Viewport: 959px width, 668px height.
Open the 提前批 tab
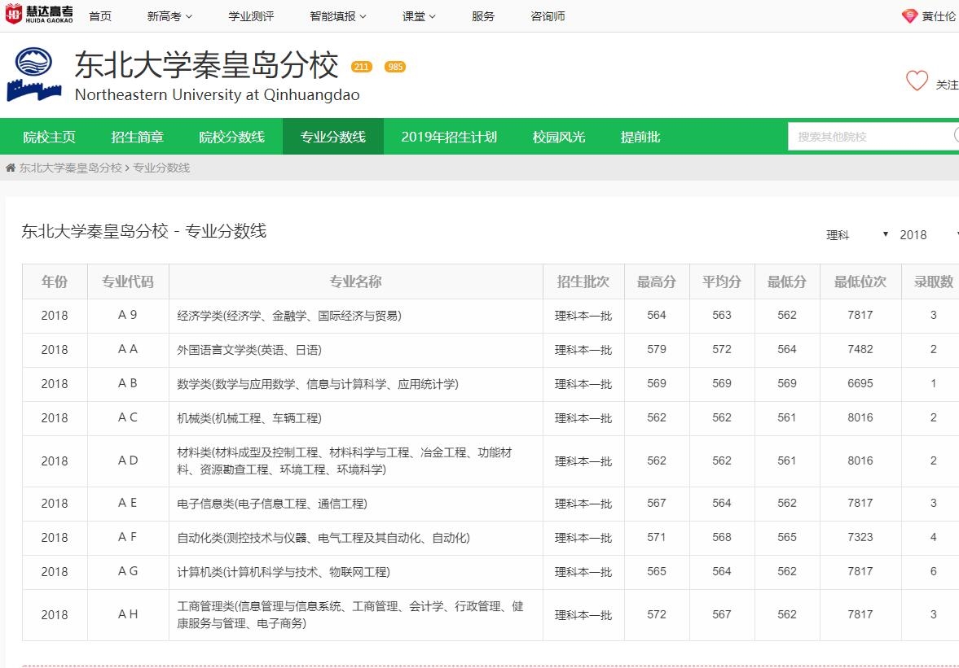640,137
